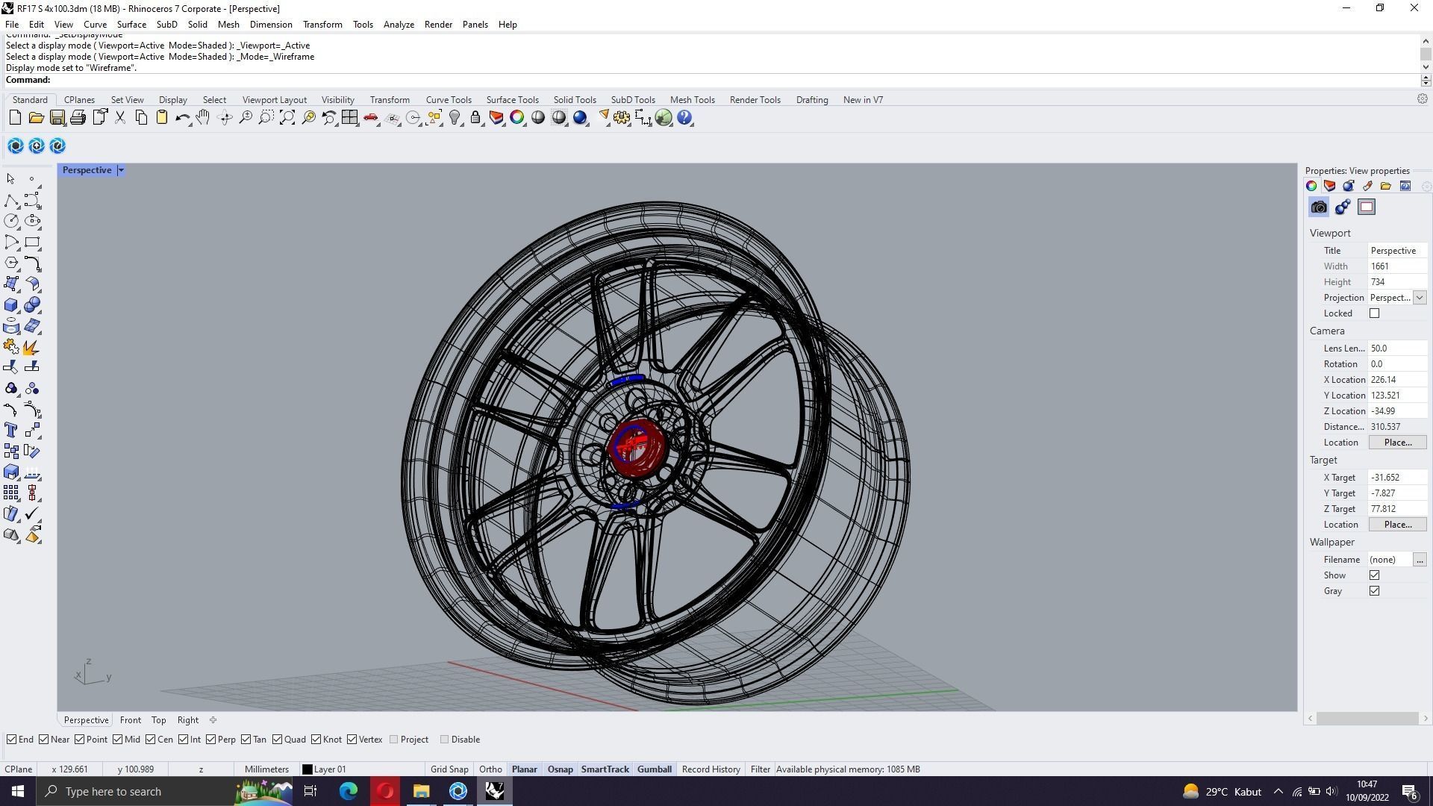
Task: Click the Undo arrow icon
Action: pyautogui.click(x=182, y=118)
